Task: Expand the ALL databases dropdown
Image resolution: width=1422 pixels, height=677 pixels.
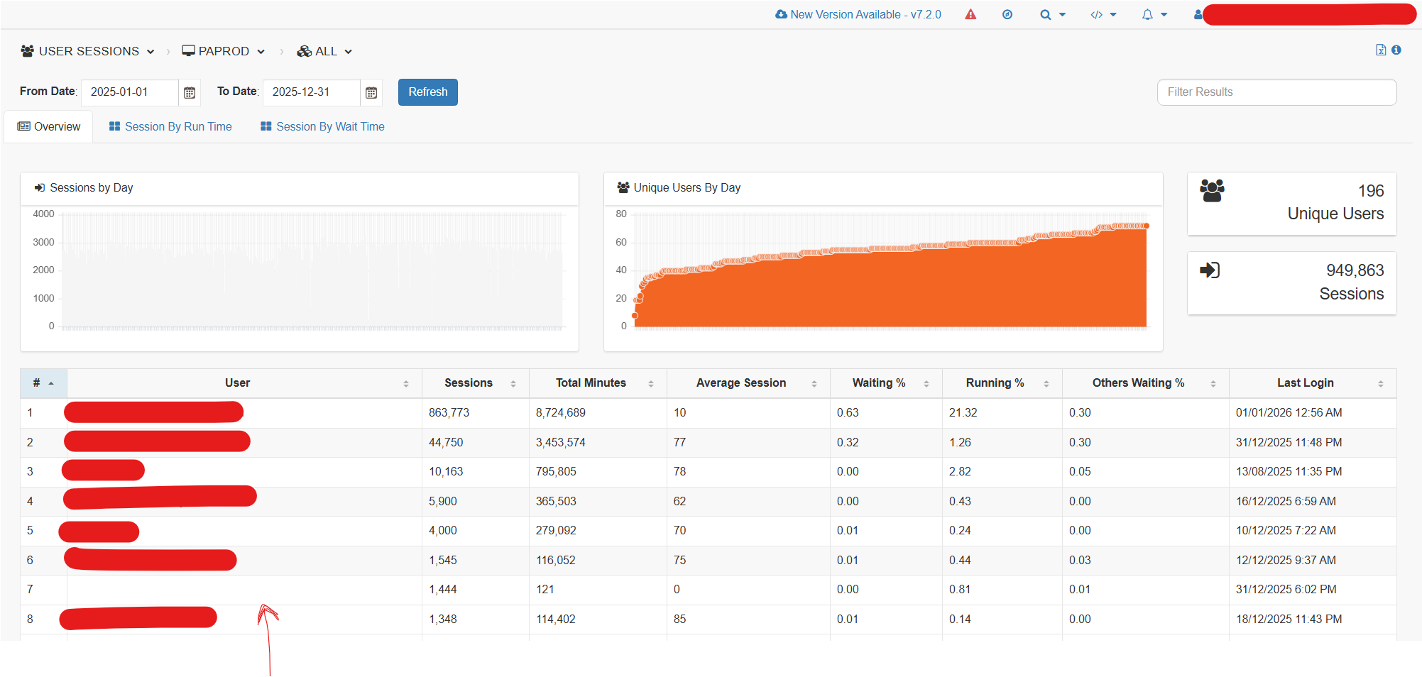Action: click(x=324, y=51)
